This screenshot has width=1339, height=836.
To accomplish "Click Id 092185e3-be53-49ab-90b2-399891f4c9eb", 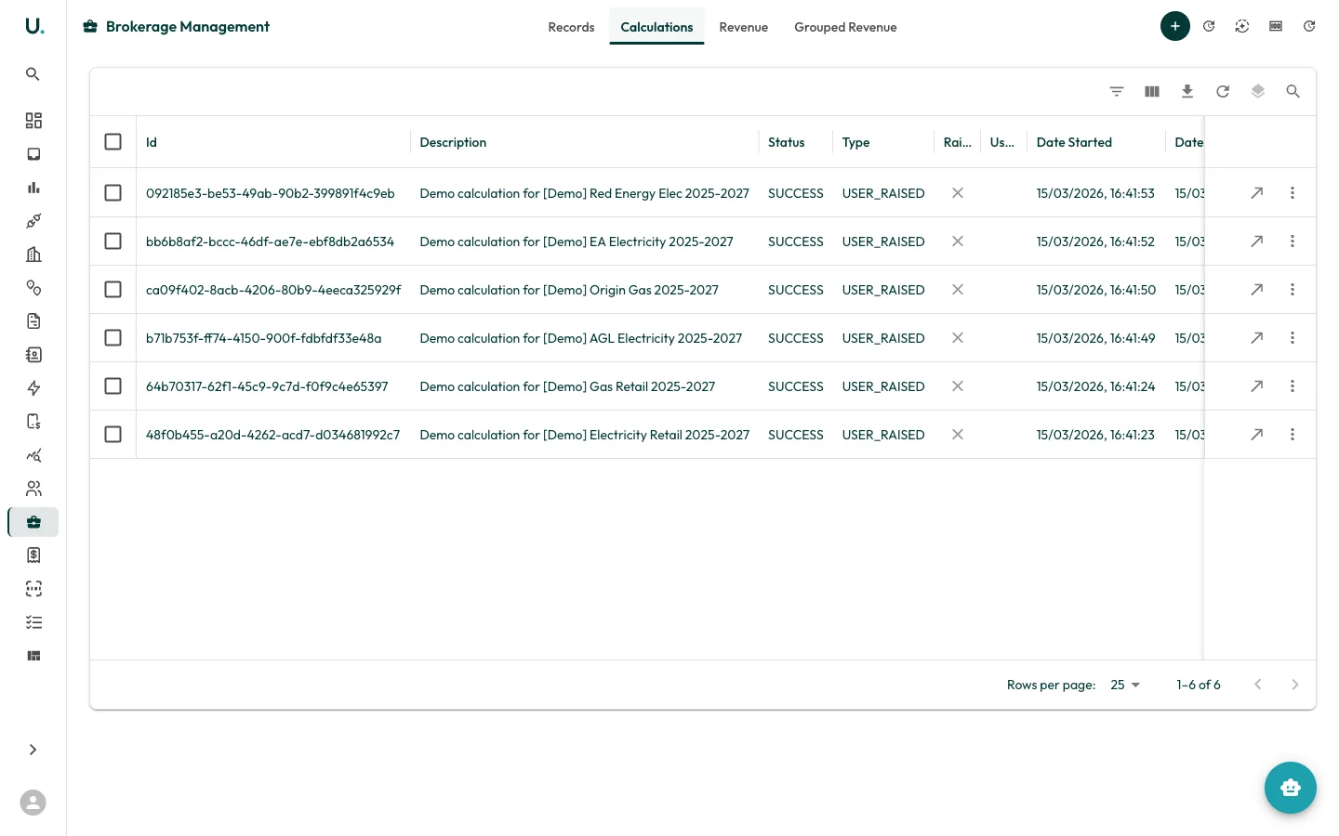I will coord(271,193).
